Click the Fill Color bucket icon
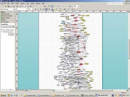130x97 pixels. (x=60, y=9)
